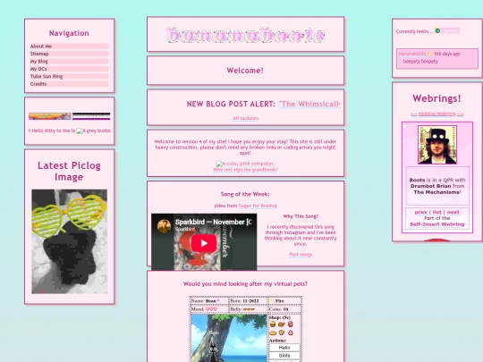Viewport: 483px width, 362px height.
Task: Open the Self-Insert Webring link
Action: (436, 224)
